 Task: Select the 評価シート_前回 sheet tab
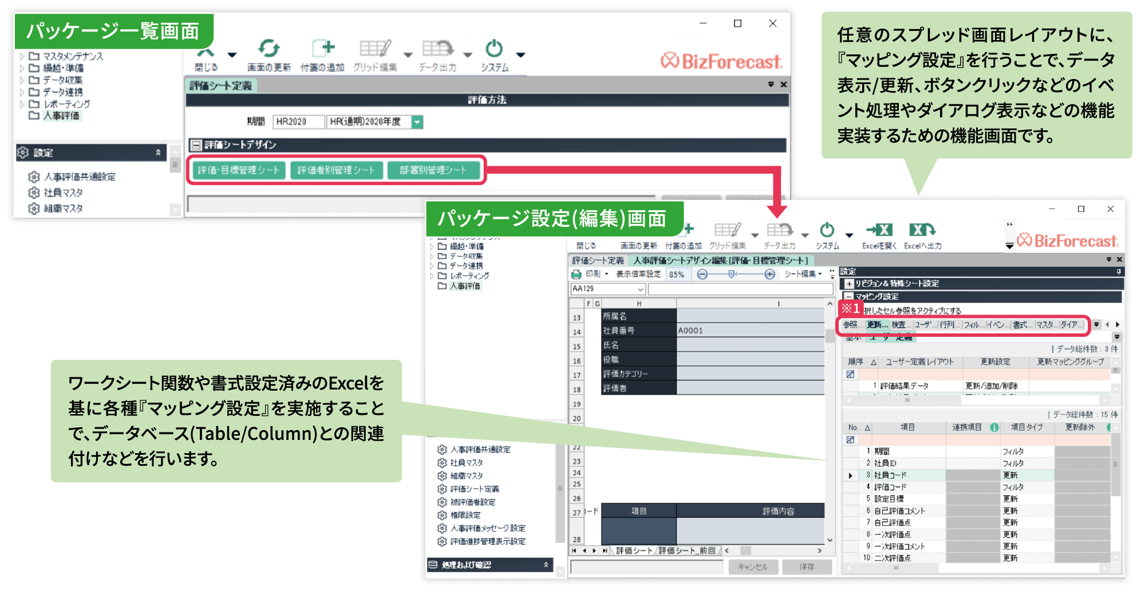tap(687, 550)
